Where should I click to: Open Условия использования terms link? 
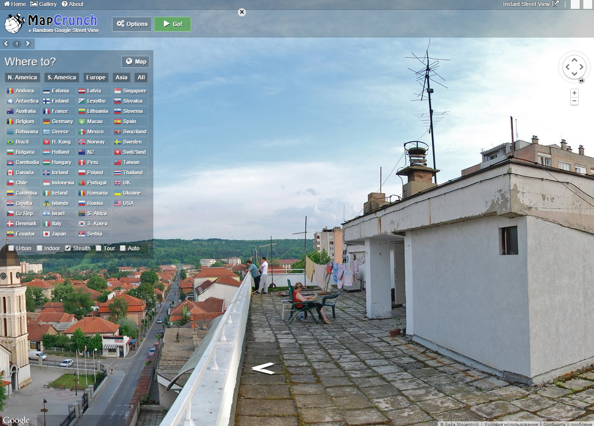tap(510, 424)
